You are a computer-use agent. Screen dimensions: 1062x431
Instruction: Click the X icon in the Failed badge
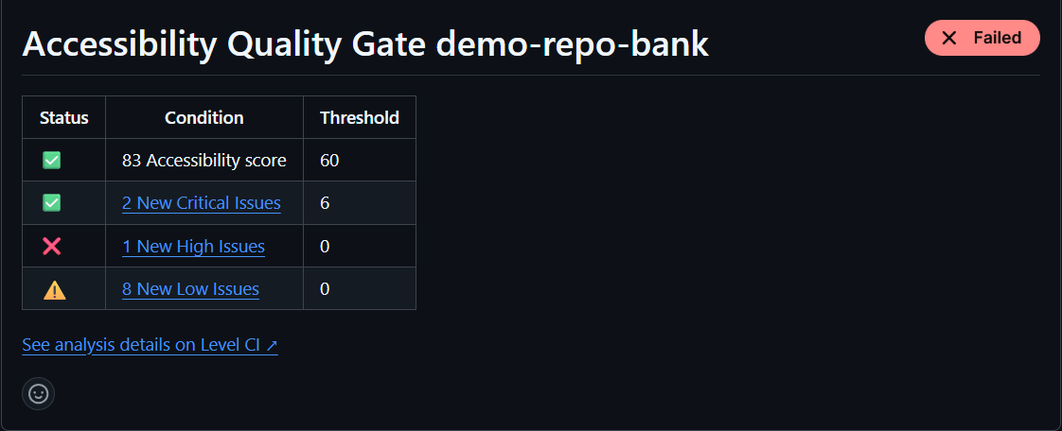950,38
